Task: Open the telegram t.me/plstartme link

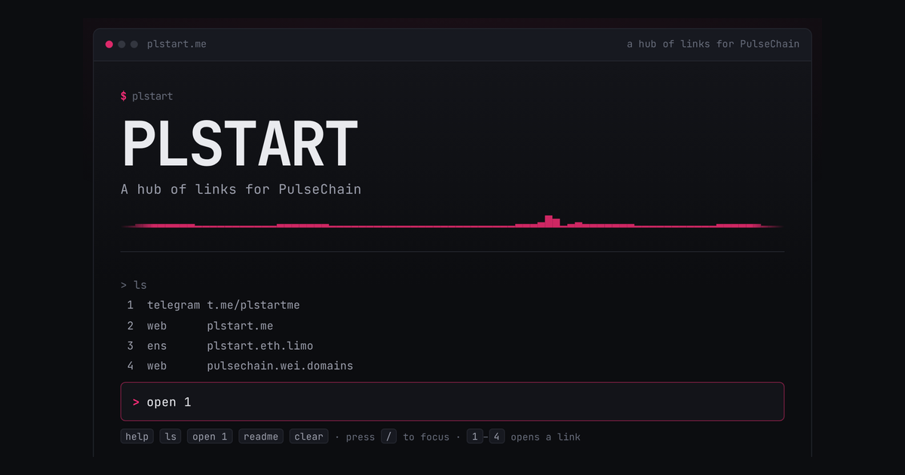Action: click(213, 305)
